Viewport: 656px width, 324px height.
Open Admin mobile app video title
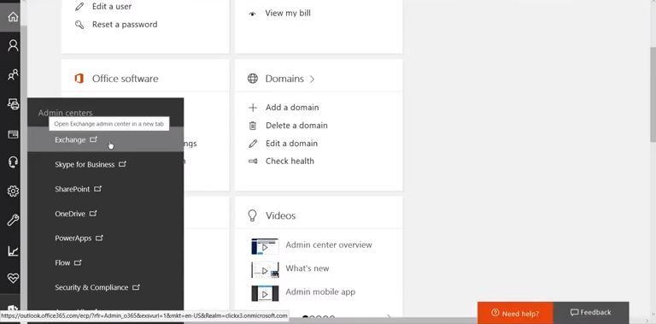(320, 292)
